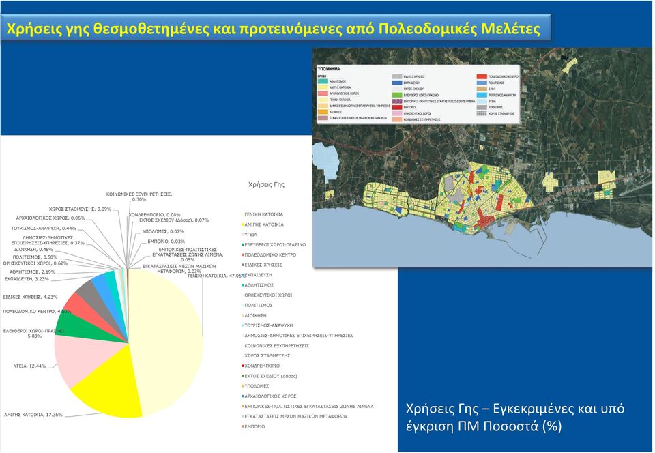This screenshot has height=453, width=655.
Task: Click chart legend entry 'ΕΓΚΑΤΑΣΤΑΣΕΙΣ ΜΕΣΩΝ ΜΑΖΙΚΩΝ ΜΕΤΑΦΟΡΩΝ'
Action: (x=295, y=416)
